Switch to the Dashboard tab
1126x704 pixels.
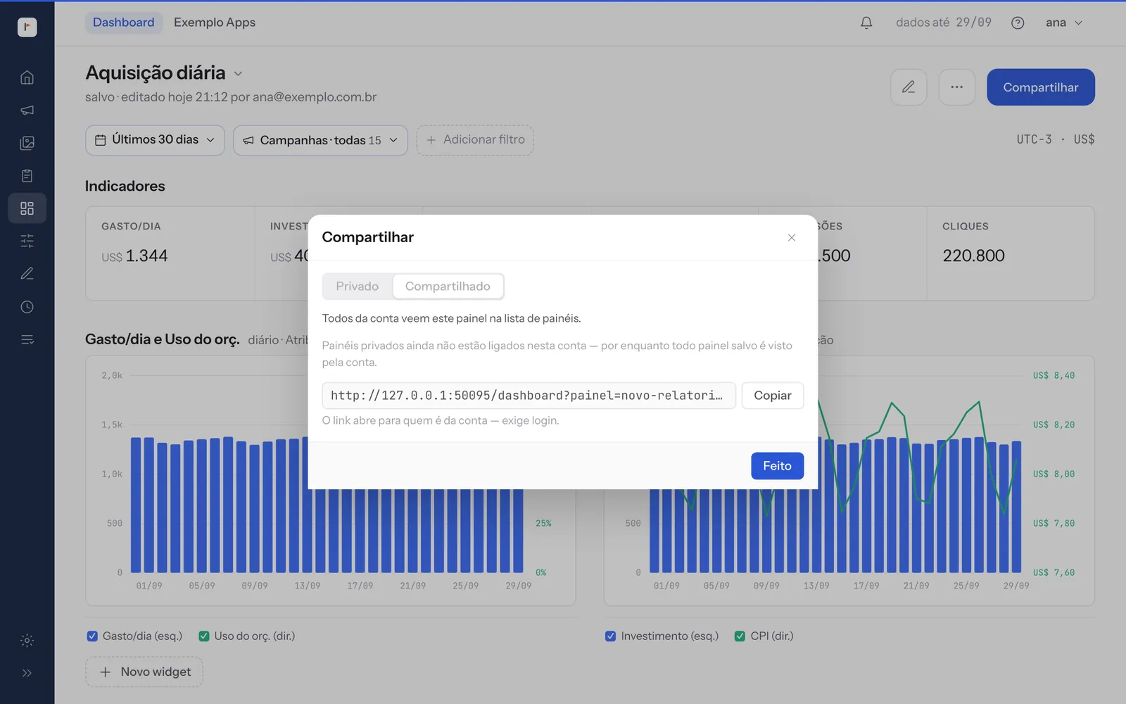point(123,23)
